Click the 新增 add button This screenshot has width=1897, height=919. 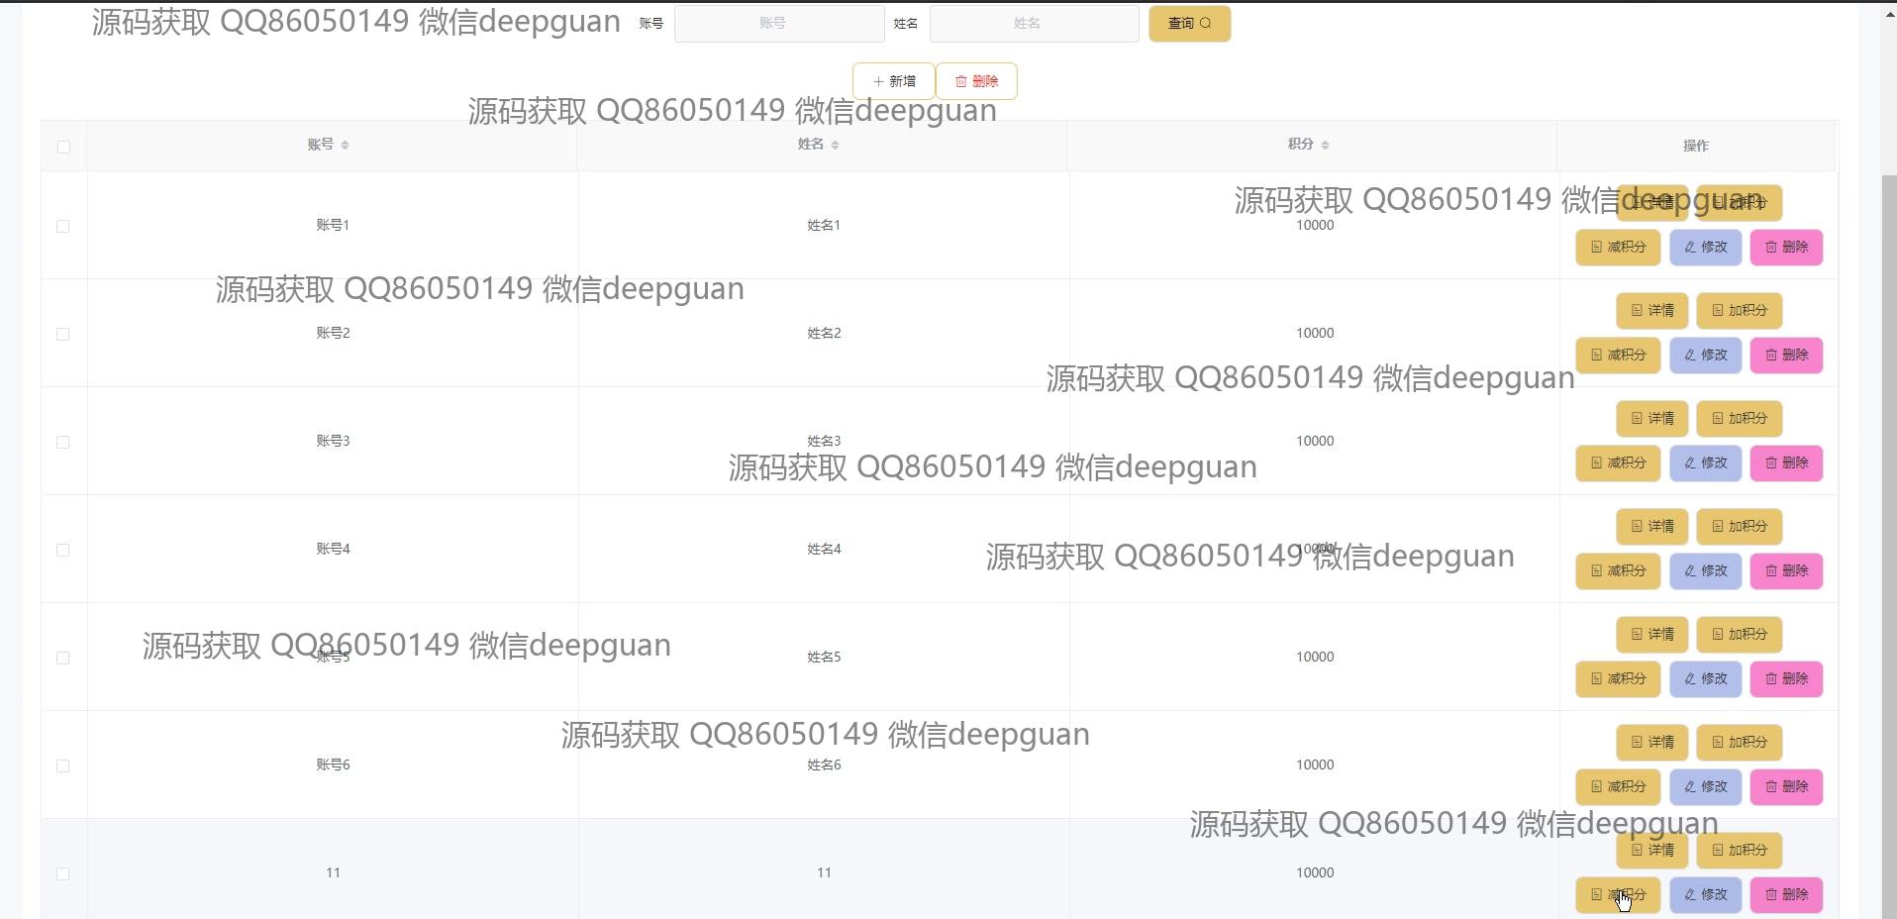894,81
